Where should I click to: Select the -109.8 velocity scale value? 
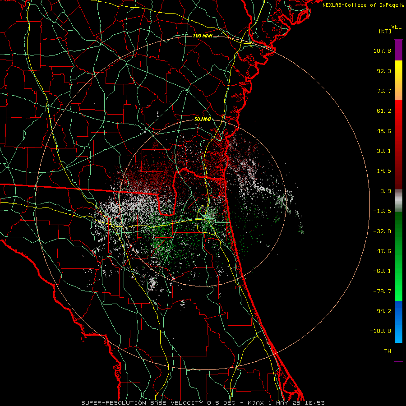381,331
